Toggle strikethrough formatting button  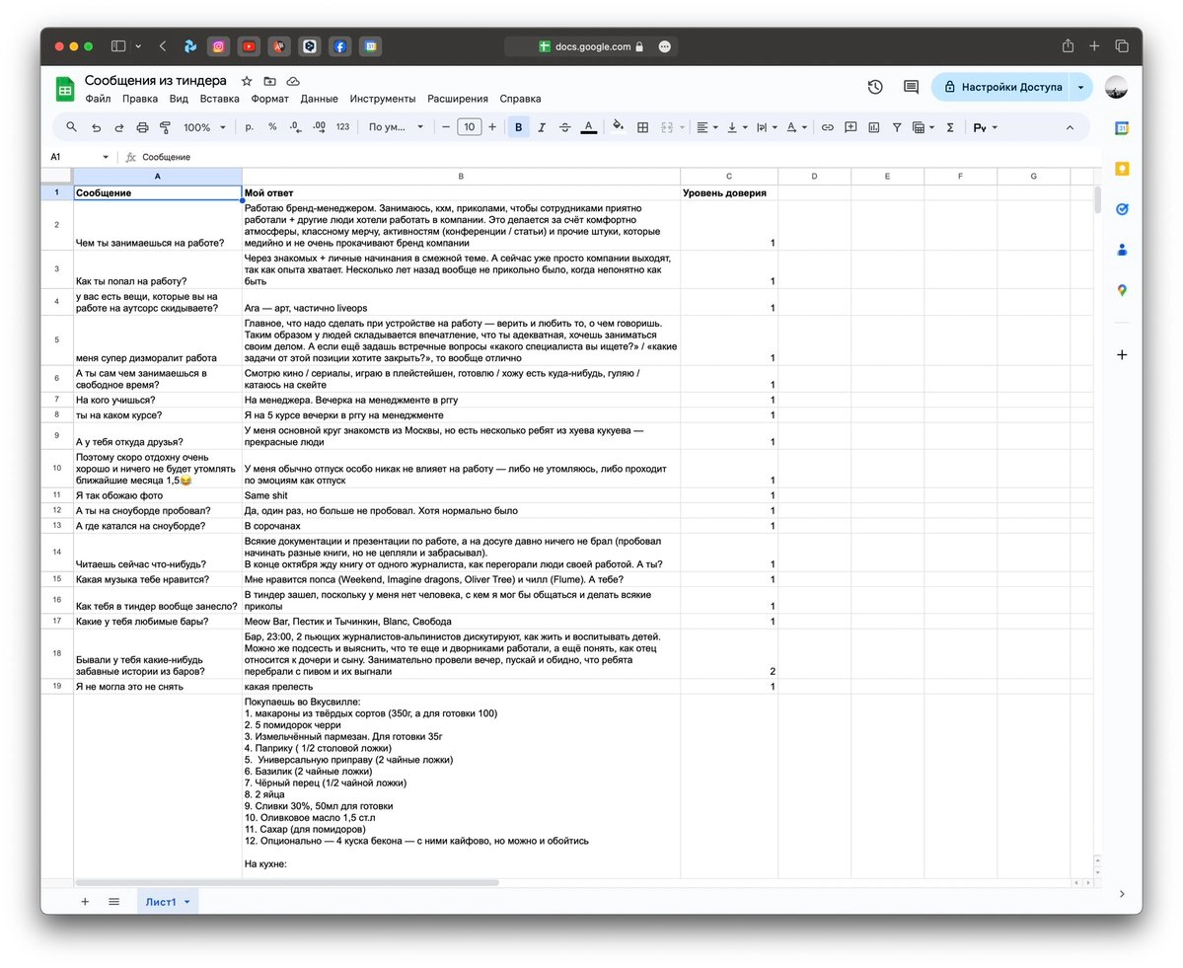pos(564,127)
